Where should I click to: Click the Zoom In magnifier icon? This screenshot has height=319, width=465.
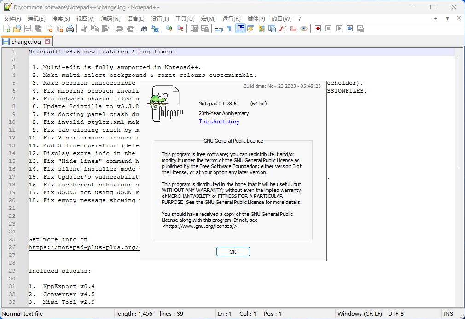click(x=169, y=29)
